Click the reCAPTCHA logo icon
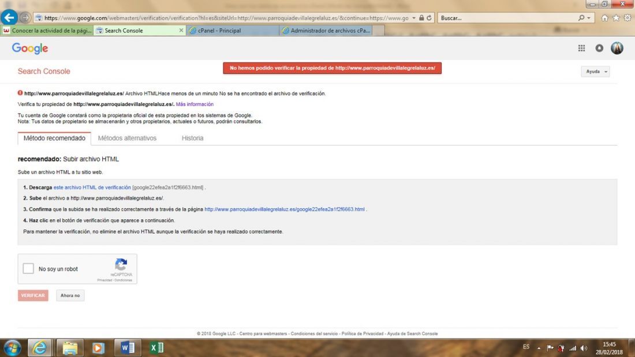Viewport: 635px width, 357px height. 121,264
